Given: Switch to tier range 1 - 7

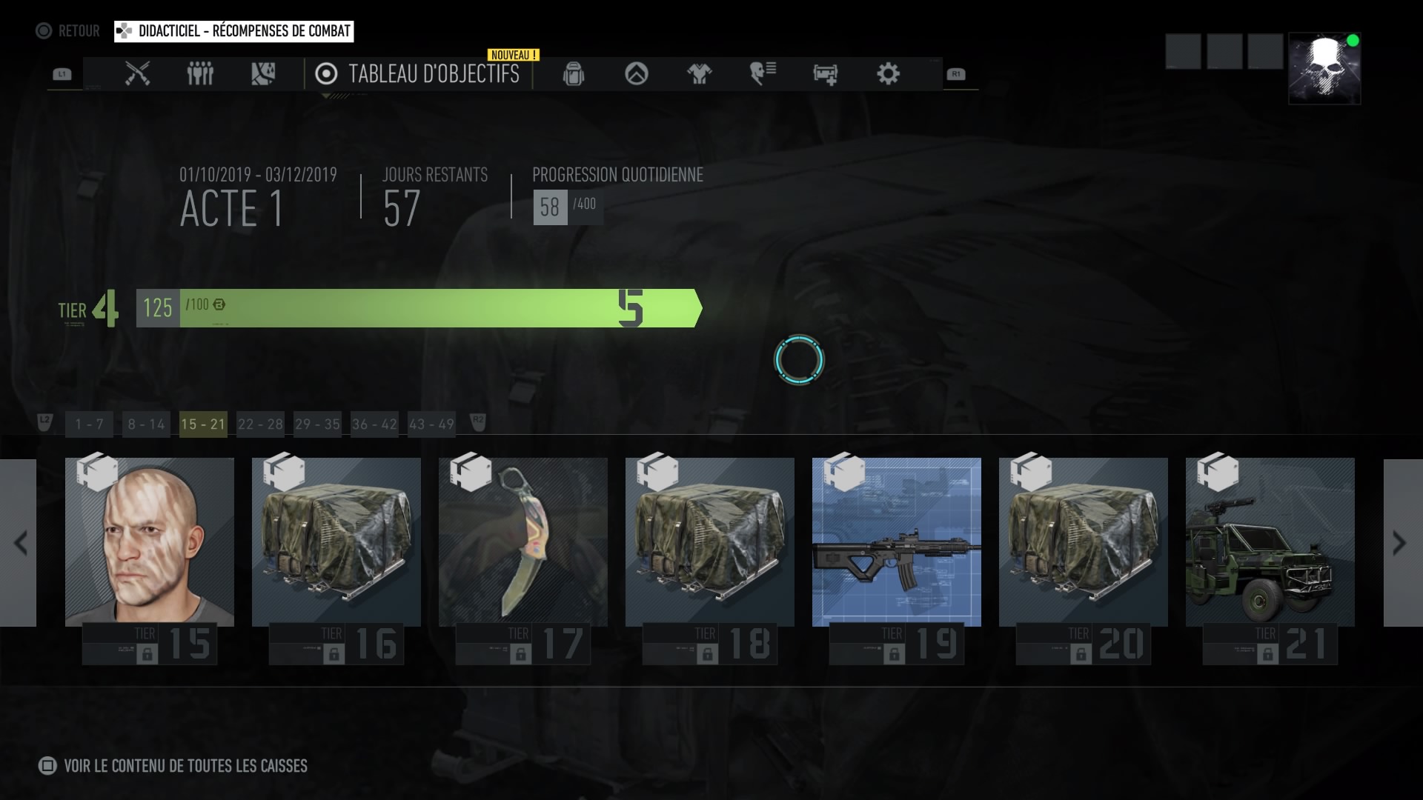Looking at the screenshot, I should pyautogui.click(x=89, y=424).
